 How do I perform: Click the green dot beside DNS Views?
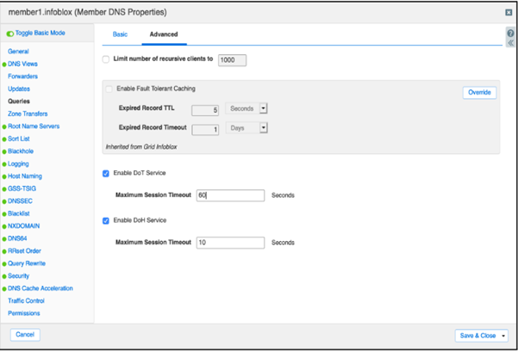pyautogui.click(x=4, y=65)
